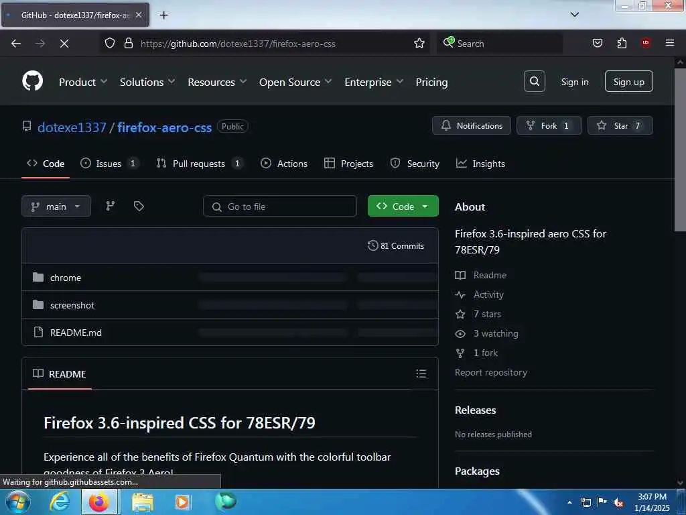Switch to the Projects tab
This screenshot has height=515, width=686.
click(x=348, y=164)
